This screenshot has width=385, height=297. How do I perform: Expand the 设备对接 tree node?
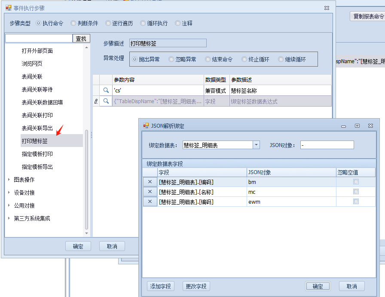(x=9, y=193)
